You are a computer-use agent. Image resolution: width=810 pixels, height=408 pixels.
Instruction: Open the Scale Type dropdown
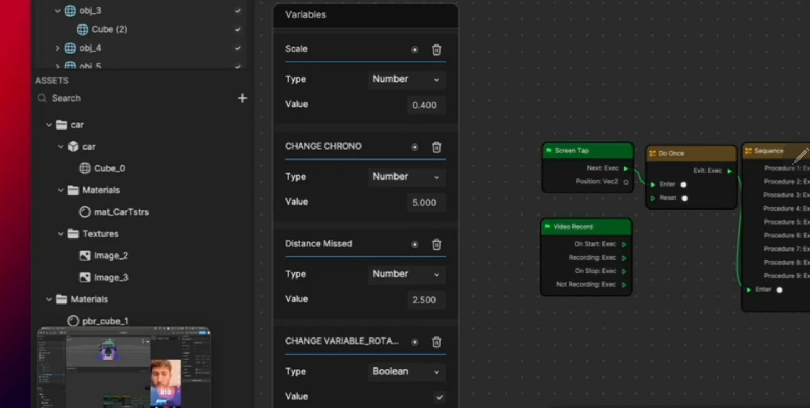[407, 79]
